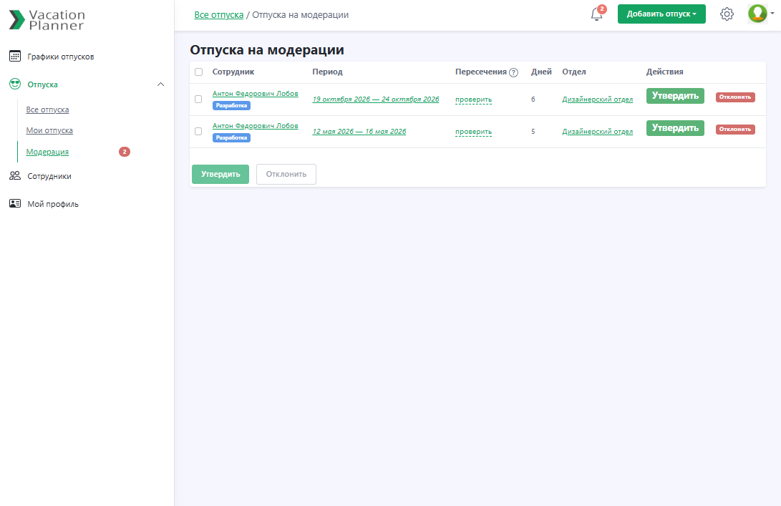
Task: Open the Графики отпусков calendar icon
Action: [x=15, y=55]
